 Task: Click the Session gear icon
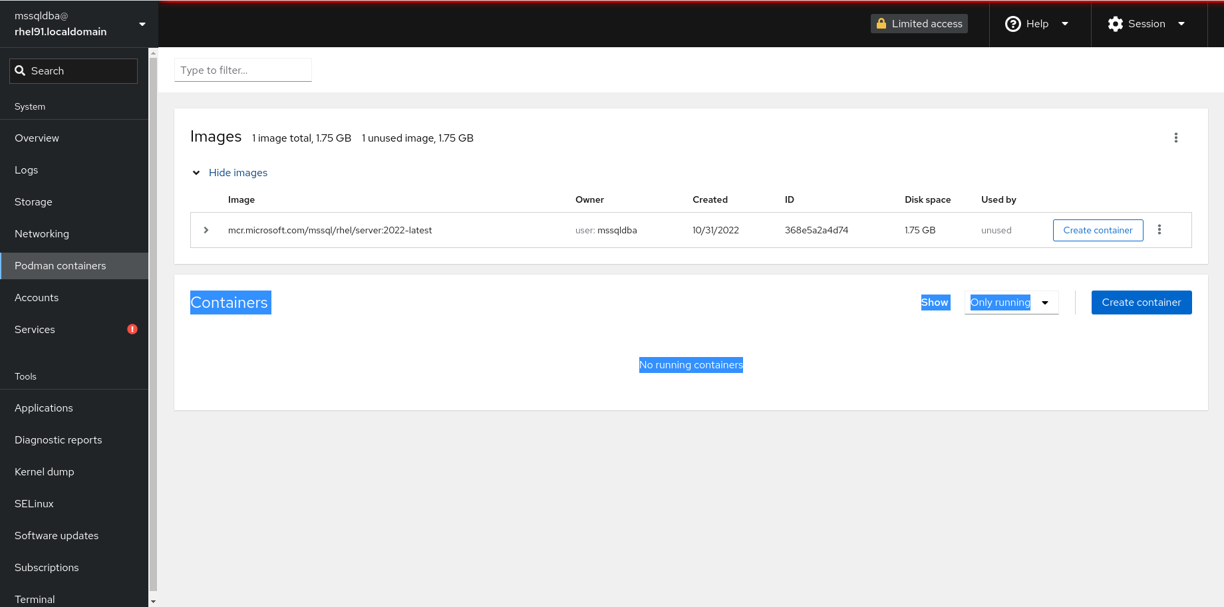[1115, 24]
